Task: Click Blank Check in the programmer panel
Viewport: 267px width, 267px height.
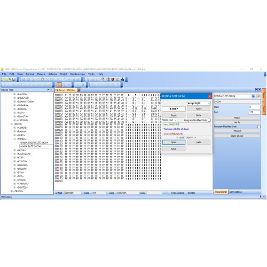Action: pyautogui.click(x=237, y=136)
